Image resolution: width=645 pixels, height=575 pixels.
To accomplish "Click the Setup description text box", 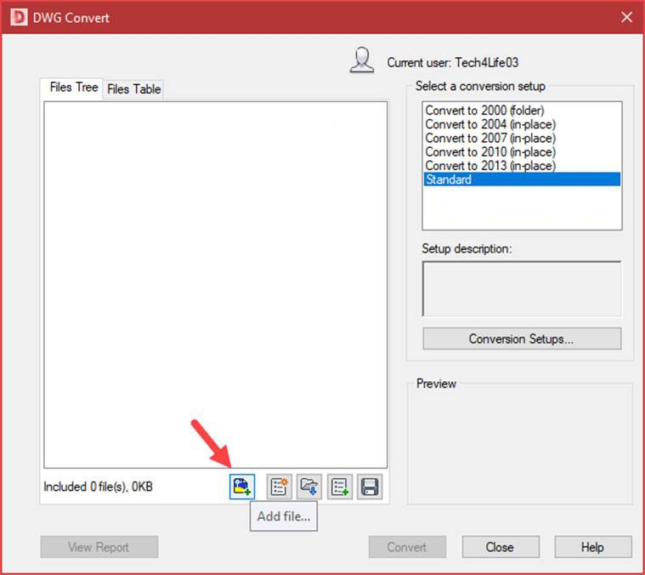I will coord(522,289).
